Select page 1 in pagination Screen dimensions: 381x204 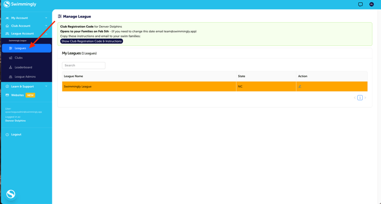[x=360, y=98]
